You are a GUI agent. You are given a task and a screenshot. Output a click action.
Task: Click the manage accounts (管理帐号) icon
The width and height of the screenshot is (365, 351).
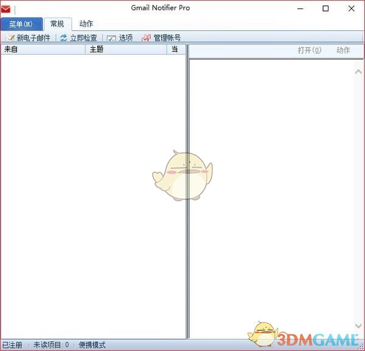tap(146, 38)
